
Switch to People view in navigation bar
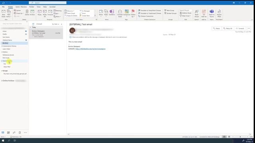(x=14, y=132)
